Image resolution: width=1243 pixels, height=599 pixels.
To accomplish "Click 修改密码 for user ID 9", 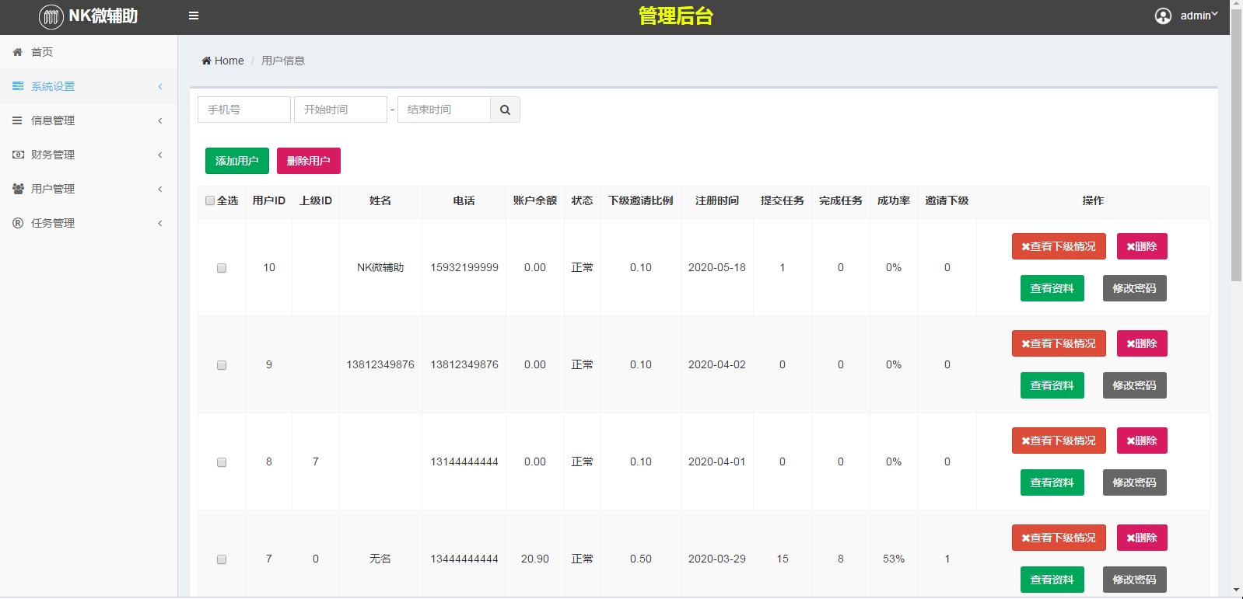I will [1134, 385].
